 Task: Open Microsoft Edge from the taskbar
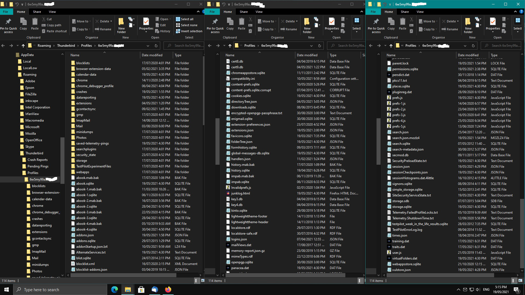pyautogui.click(x=114, y=290)
